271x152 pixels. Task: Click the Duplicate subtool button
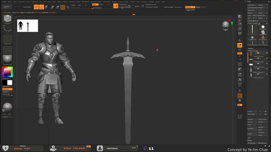[x=252, y=128]
